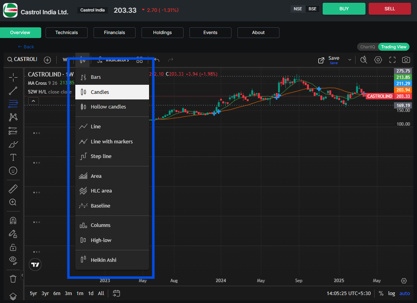Toggle stay in drawing mode

[13, 234]
